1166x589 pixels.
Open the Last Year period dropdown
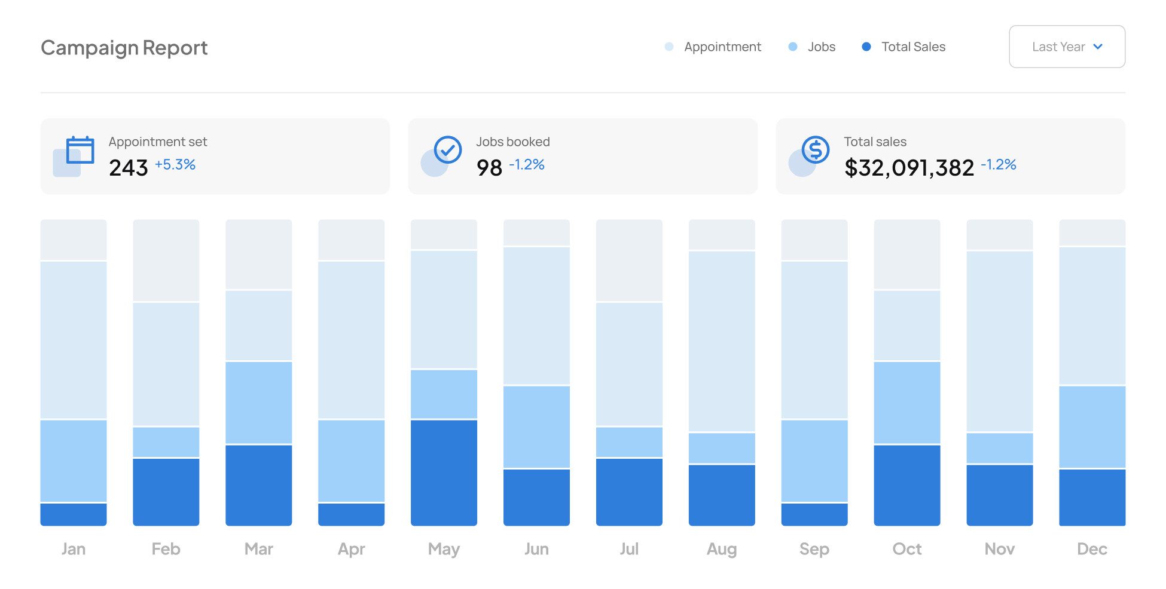(1067, 47)
